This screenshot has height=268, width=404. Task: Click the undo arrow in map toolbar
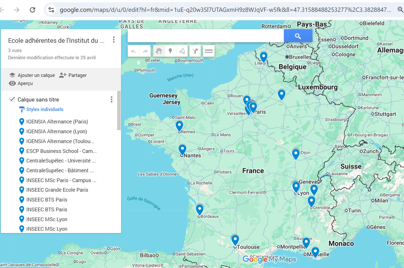point(134,51)
